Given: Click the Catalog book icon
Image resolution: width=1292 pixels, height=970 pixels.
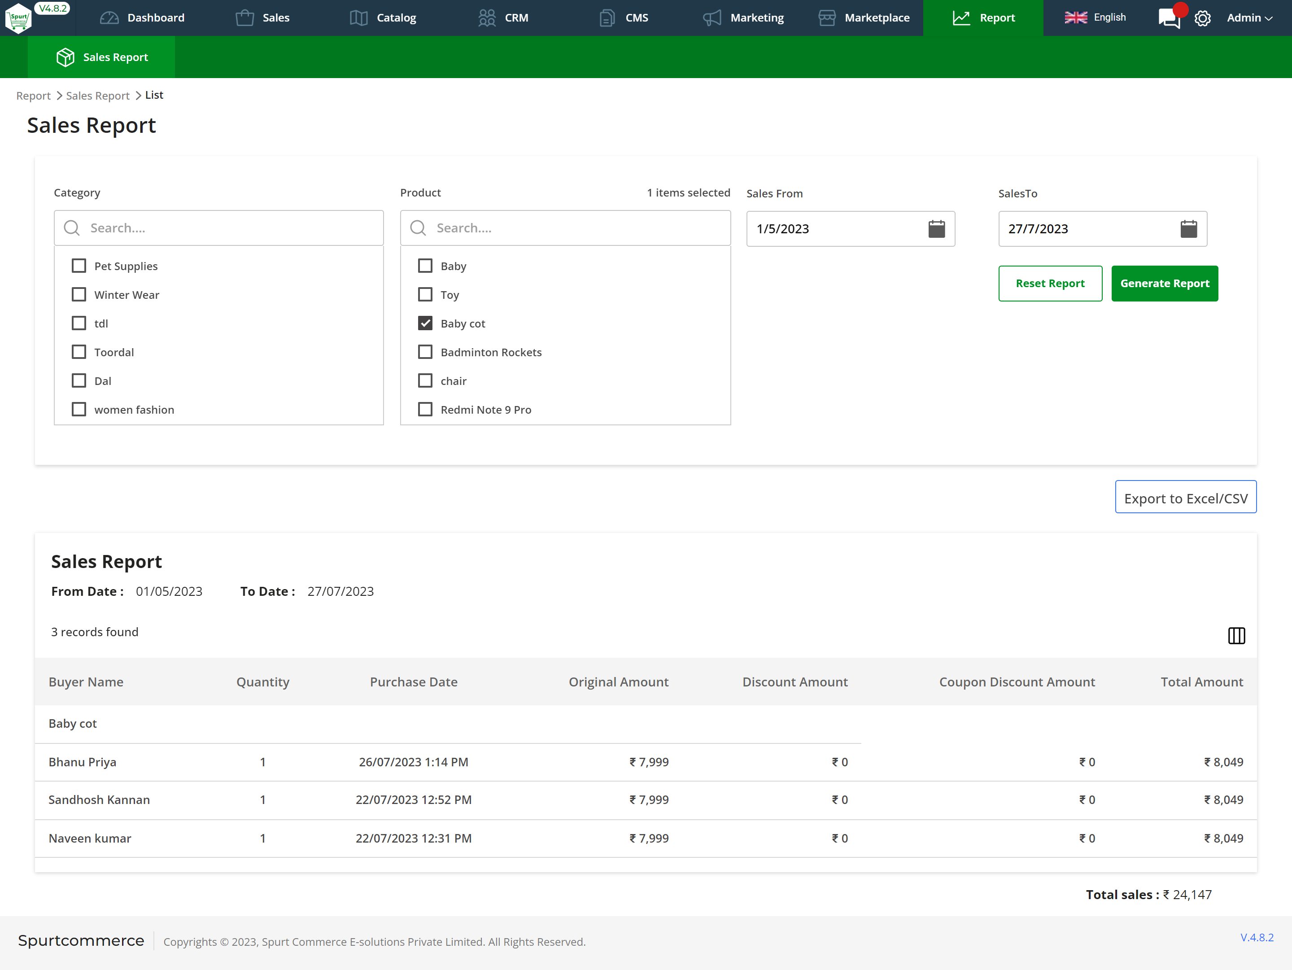Looking at the screenshot, I should pyautogui.click(x=358, y=18).
